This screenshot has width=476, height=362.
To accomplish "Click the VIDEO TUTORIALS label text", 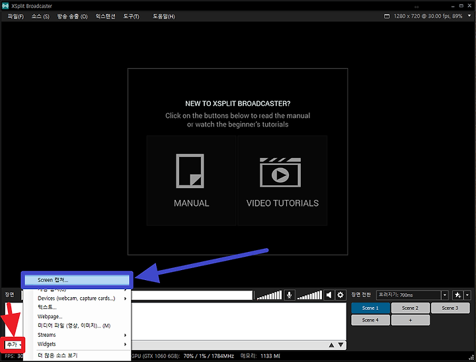I will (x=283, y=203).
